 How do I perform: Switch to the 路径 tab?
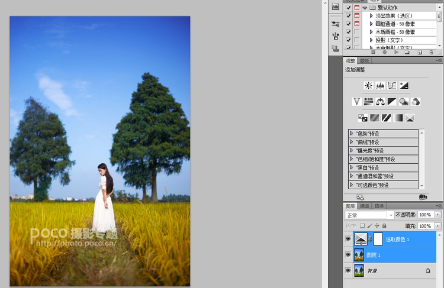(x=379, y=206)
